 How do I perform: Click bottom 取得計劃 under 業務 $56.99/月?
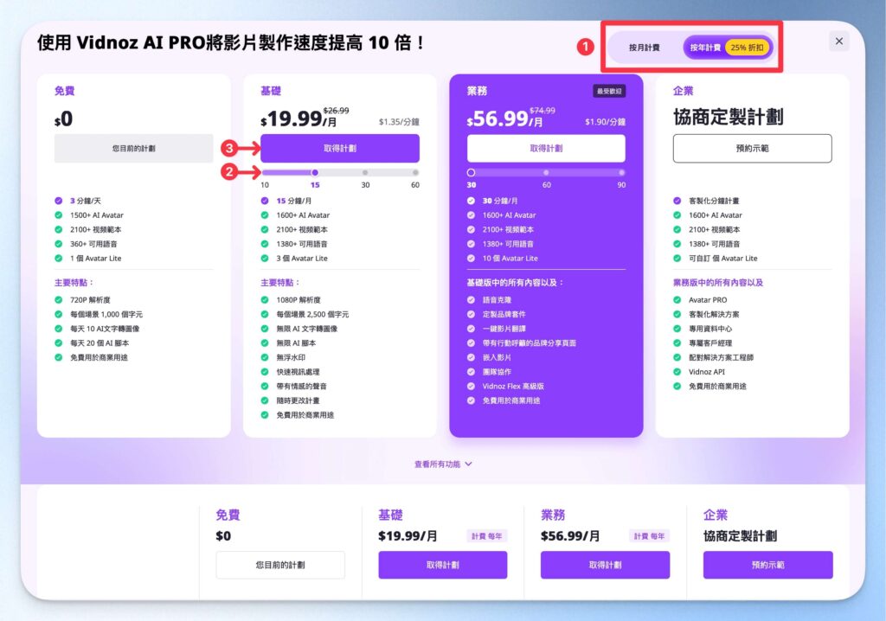605,565
